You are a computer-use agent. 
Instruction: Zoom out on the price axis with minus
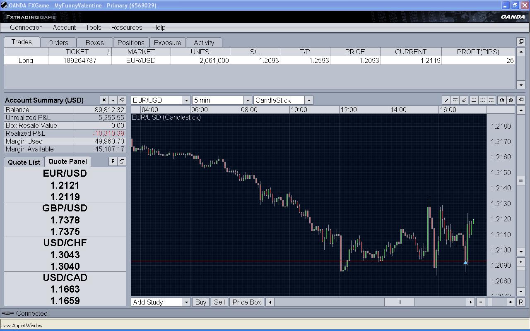tap(521, 292)
